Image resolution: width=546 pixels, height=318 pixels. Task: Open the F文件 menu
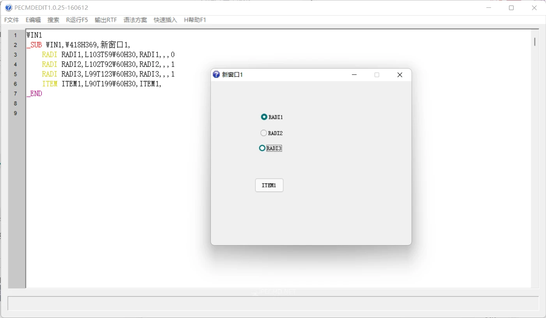pos(12,20)
